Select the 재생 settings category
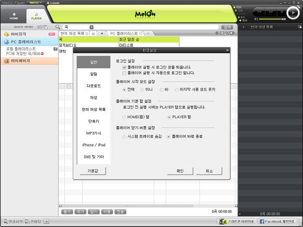 click(x=94, y=98)
